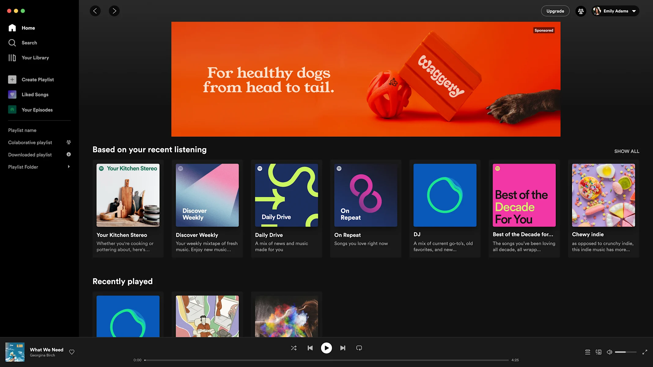Viewport: 653px width, 367px height.
Task: Navigate forward with the right chevron
Action: [x=114, y=11]
